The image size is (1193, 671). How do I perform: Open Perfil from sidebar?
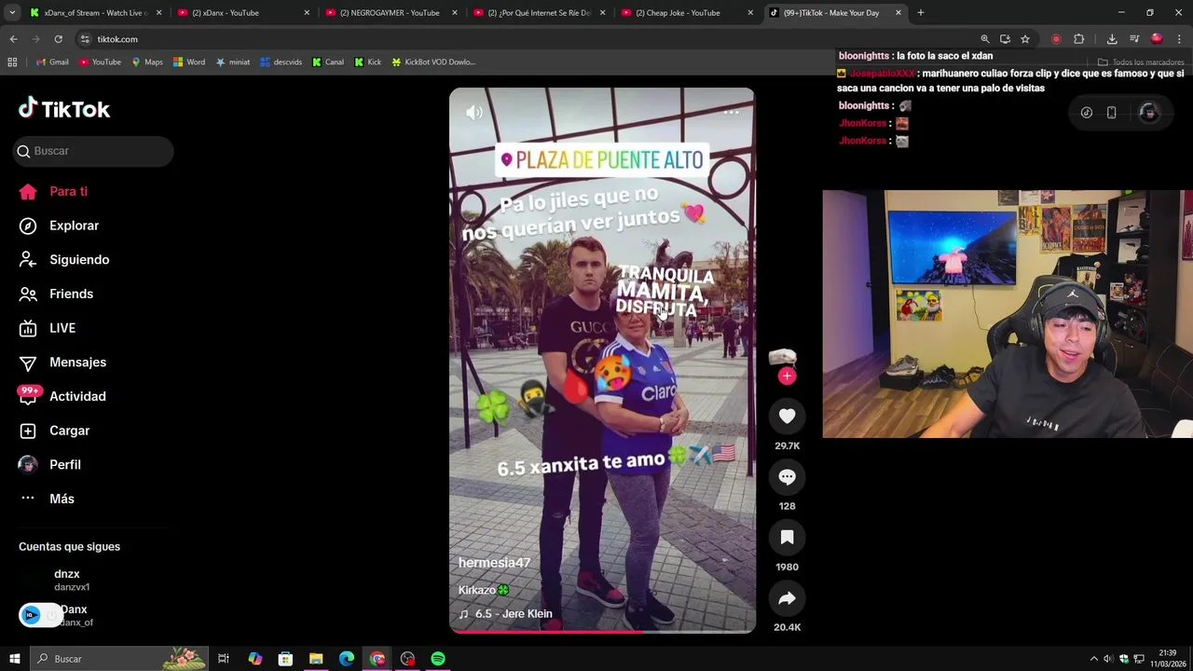tap(50, 464)
